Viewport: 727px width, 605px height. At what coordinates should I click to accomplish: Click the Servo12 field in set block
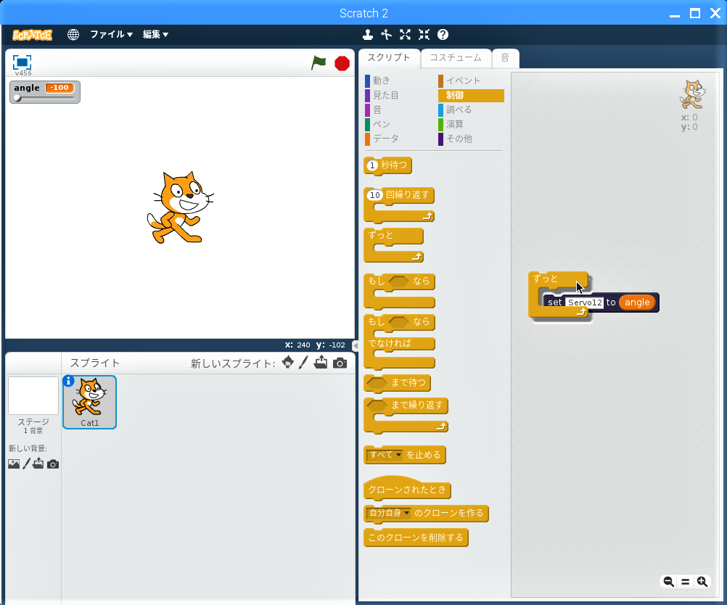point(585,302)
